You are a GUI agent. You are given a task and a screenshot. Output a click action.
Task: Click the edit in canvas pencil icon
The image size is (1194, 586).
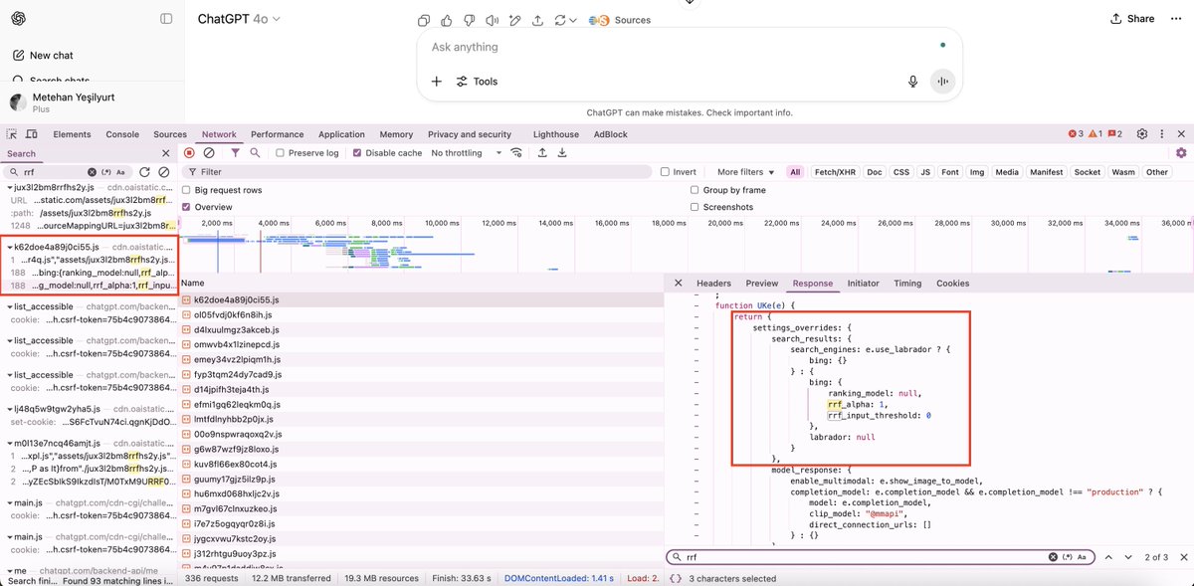[515, 18]
